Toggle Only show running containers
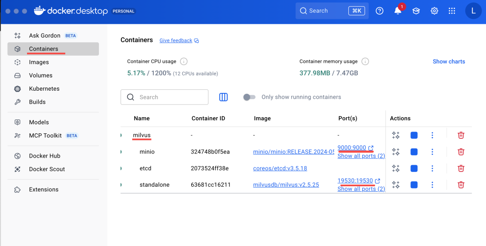Viewport: 486px width, 246px height. 249,97
